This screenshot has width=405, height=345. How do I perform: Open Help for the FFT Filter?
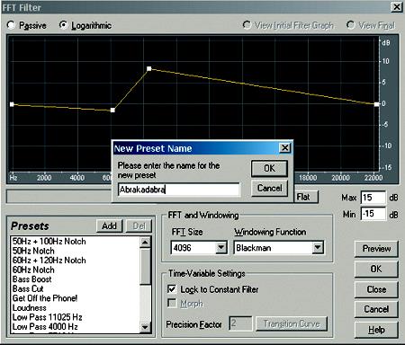click(x=376, y=330)
